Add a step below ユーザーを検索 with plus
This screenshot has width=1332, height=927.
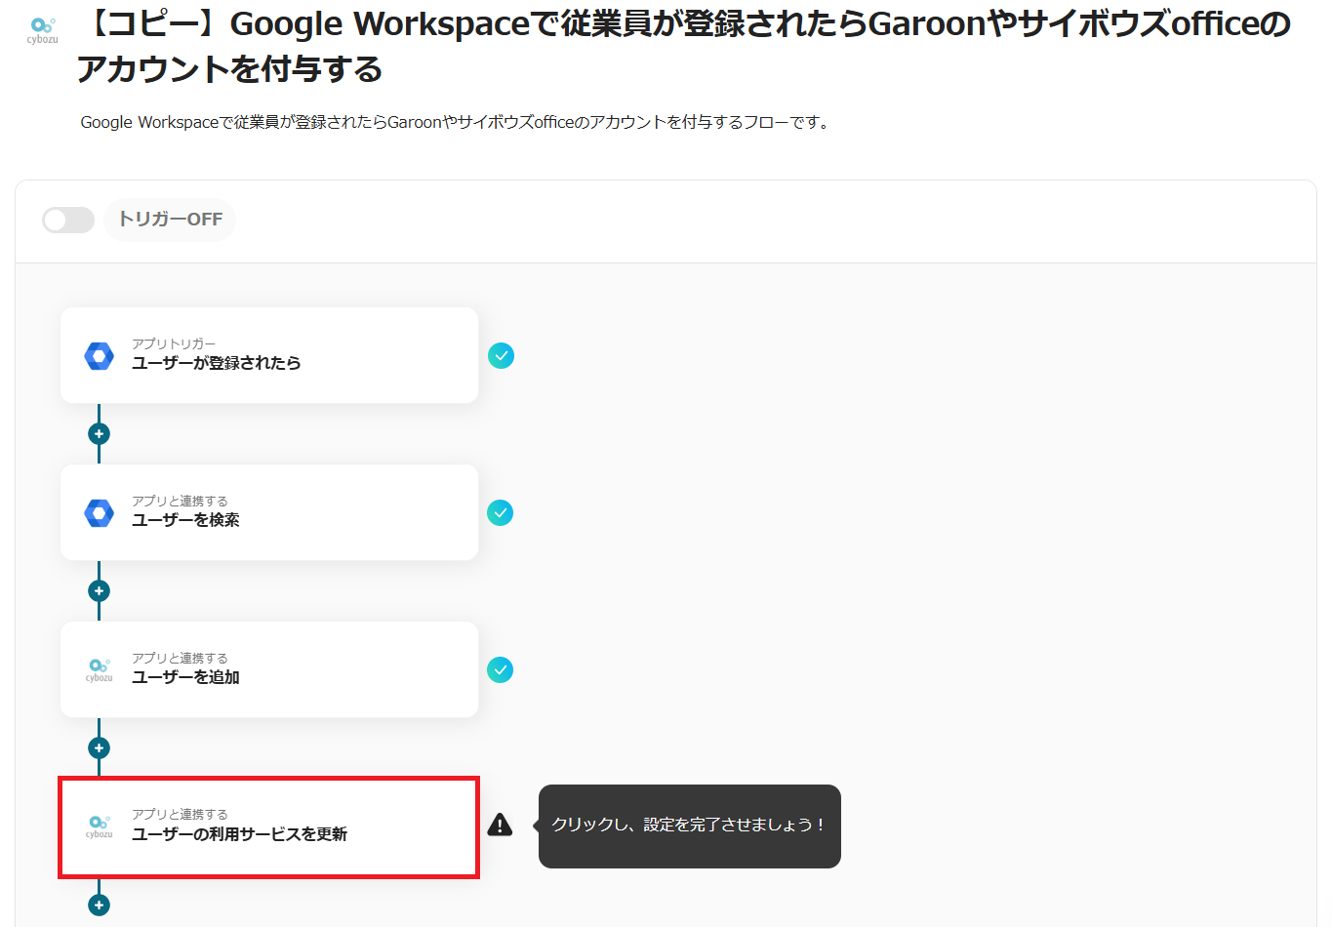[x=99, y=591]
